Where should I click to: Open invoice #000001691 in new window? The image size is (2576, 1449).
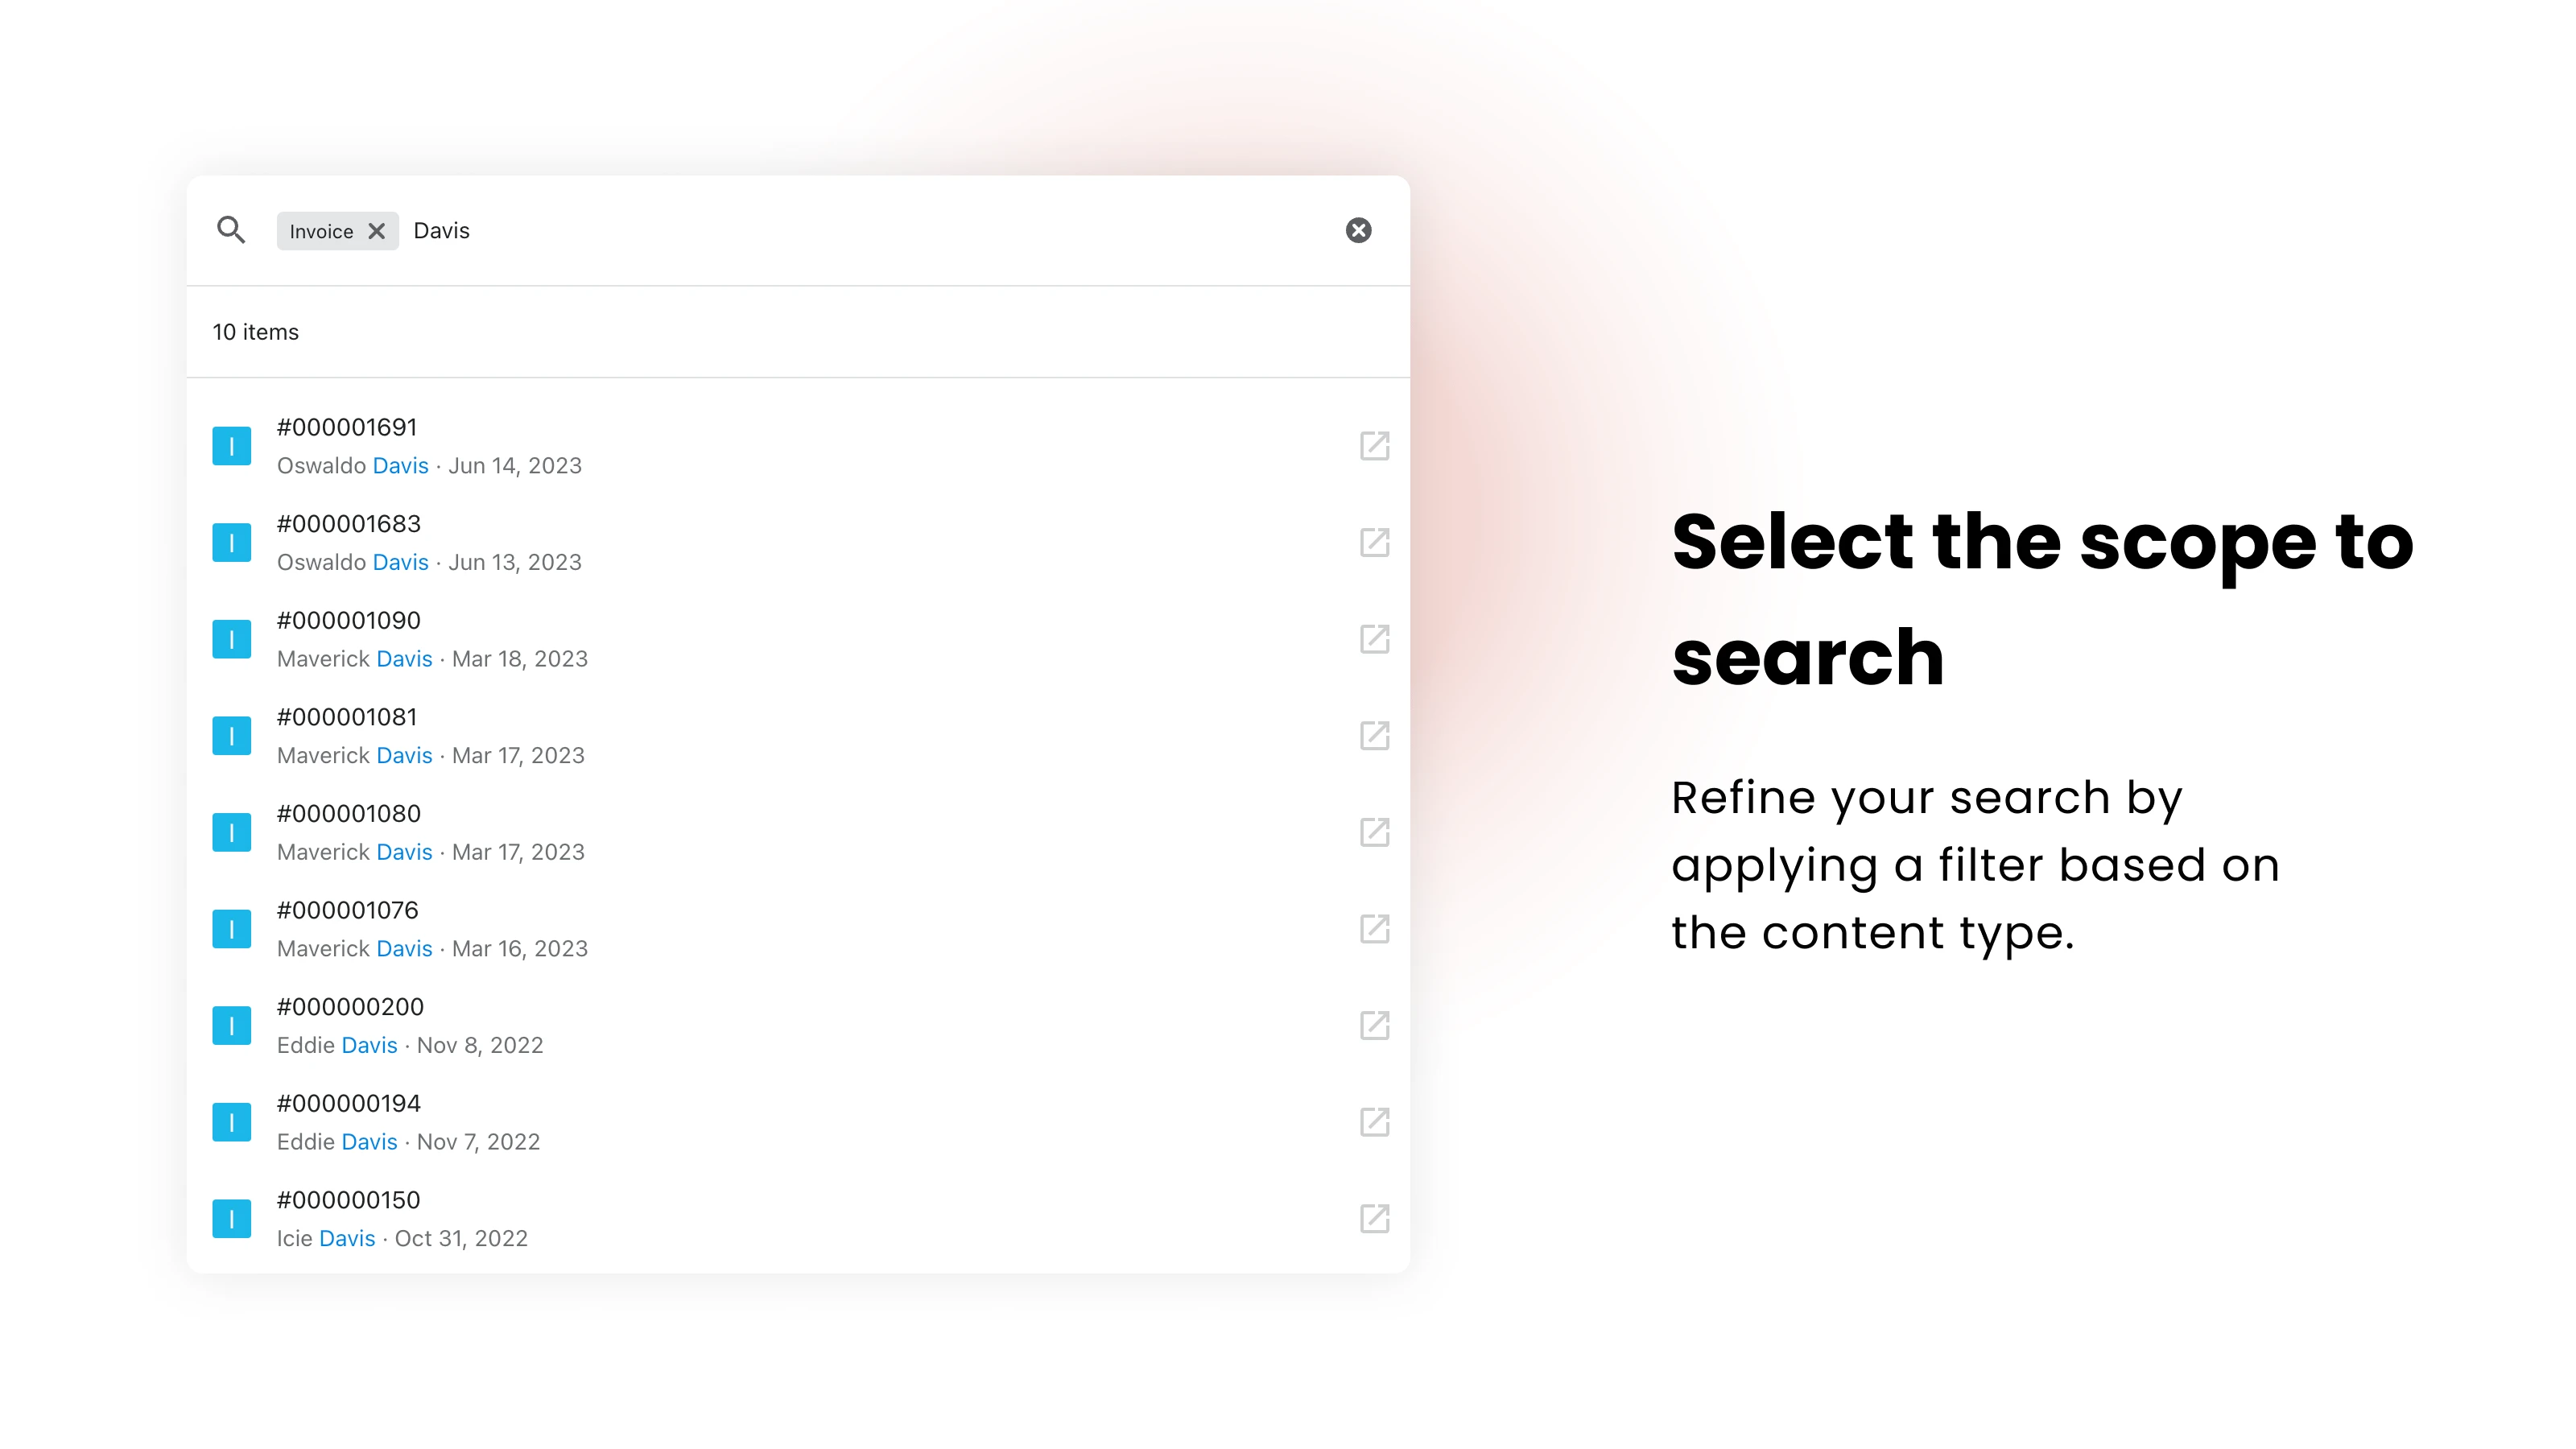[1374, 446]
